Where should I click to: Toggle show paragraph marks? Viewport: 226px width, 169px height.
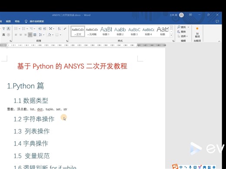[x=65, y=29]
